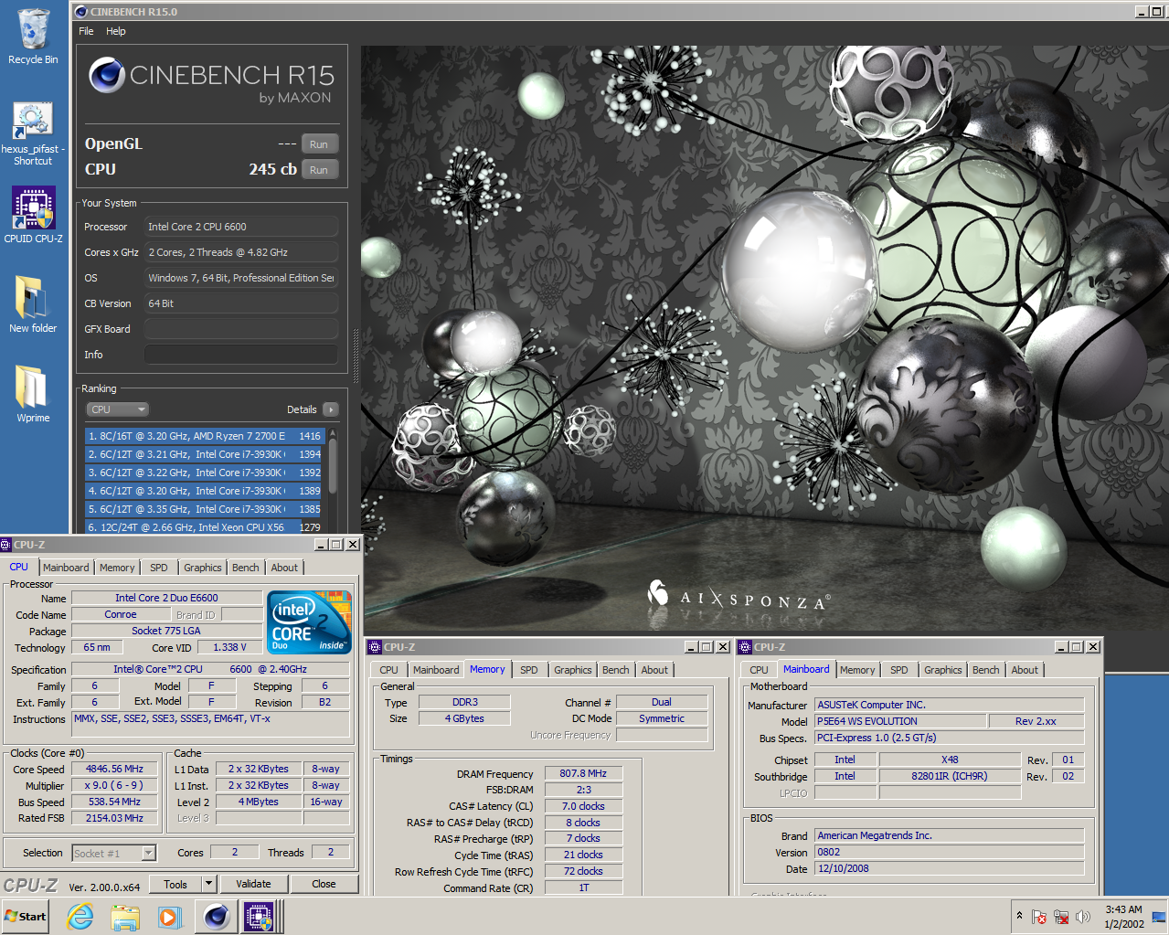Image resolution: width=1169 pixels, height=935 pixels.
Task: Click the Bus Speed value 538.54 MHz
Action: click(x=114, y=802)
